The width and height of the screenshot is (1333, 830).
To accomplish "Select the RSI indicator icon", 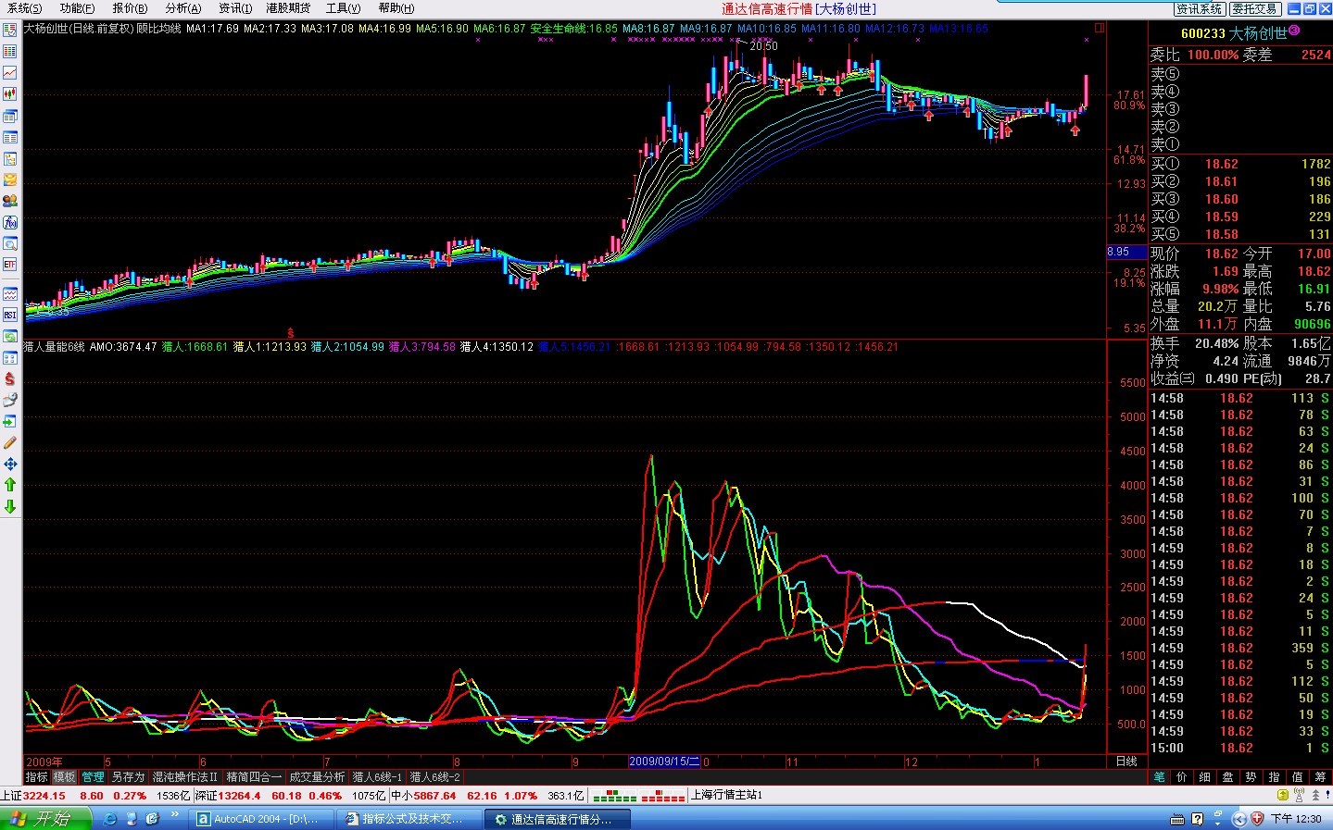I will [10, 315].
